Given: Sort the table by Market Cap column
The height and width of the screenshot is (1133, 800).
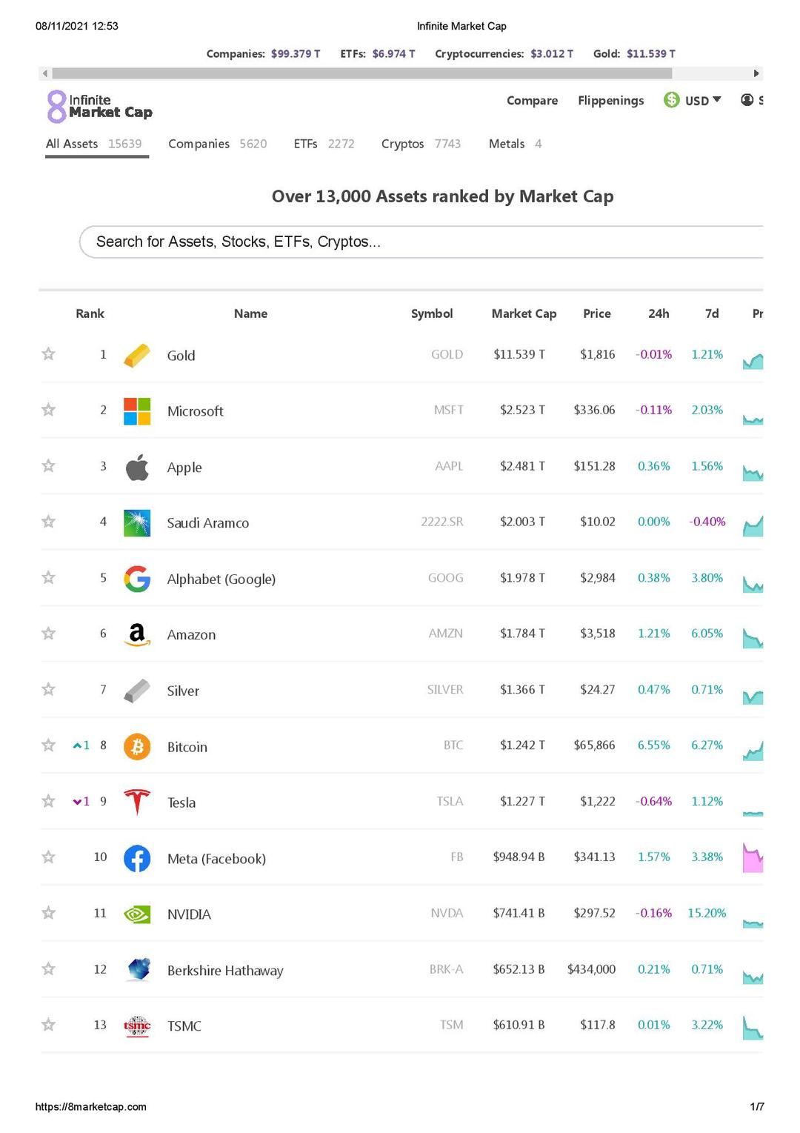Looking at the screenshot, I should [x=524, y=313].
